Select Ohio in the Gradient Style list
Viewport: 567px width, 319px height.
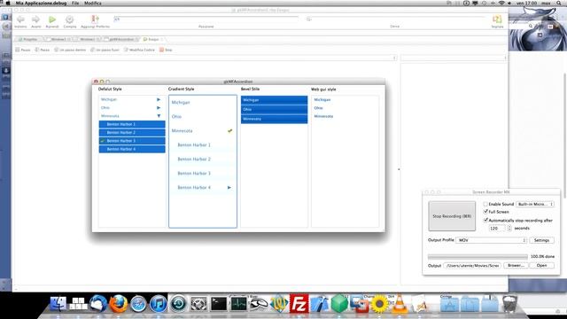(203, 116)
